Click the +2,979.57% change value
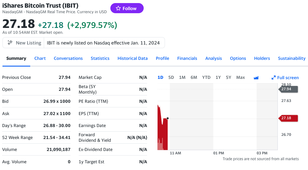Viewport: 308px width, 170px height. pos(92,25)
